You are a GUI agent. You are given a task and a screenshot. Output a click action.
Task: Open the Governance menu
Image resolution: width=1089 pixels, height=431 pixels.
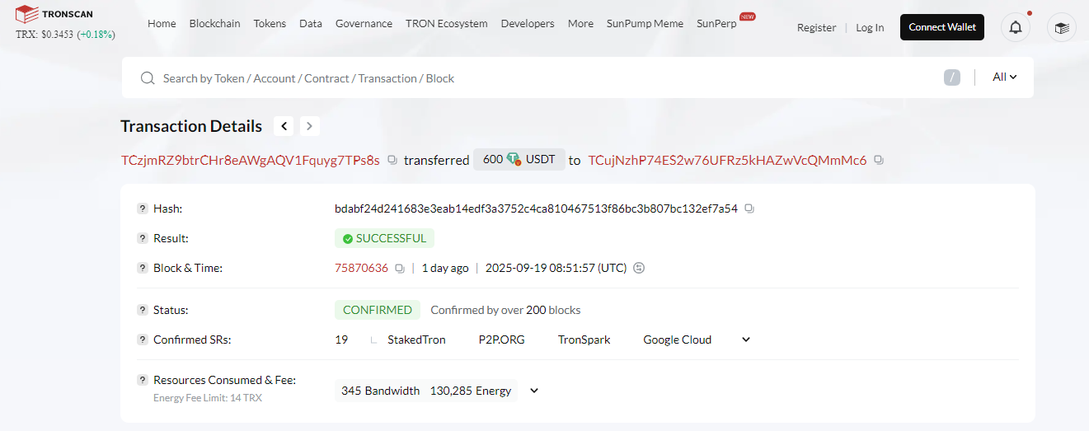tap(364, 23)
